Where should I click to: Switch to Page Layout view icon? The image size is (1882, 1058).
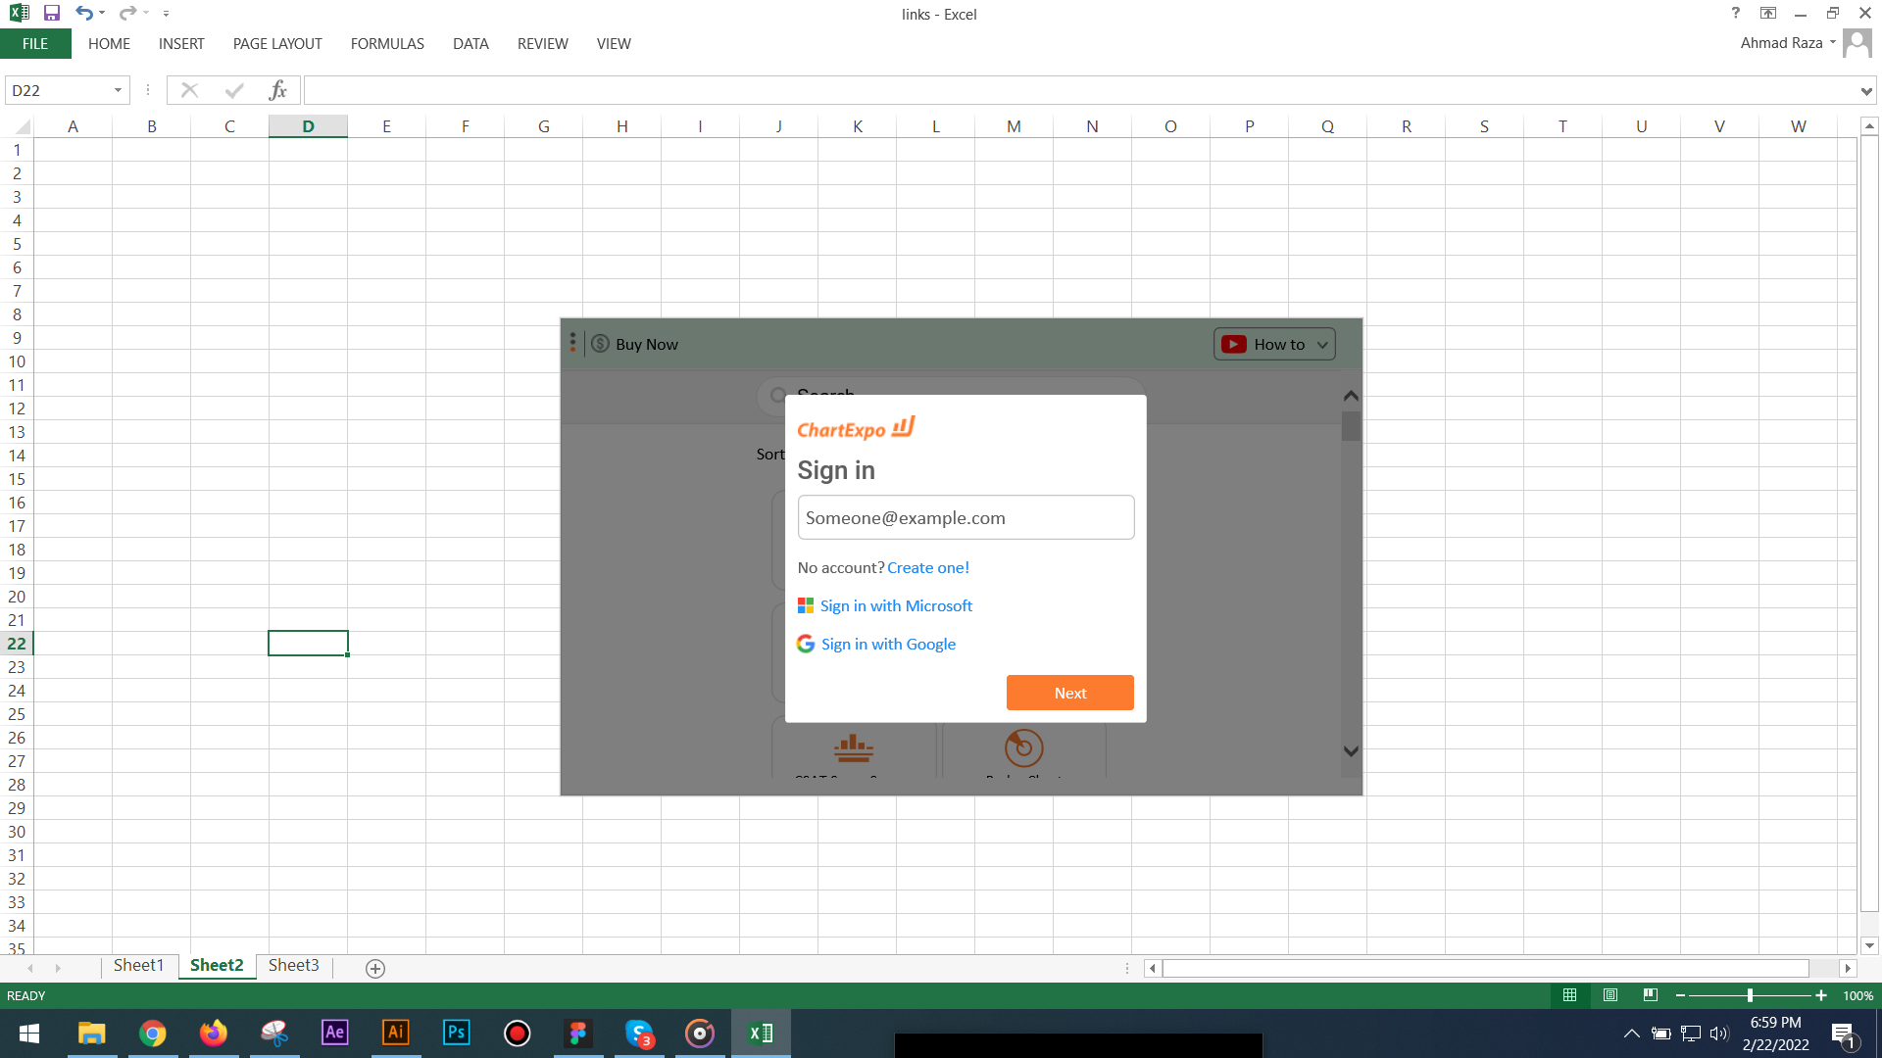click(x=1610, y=995)
